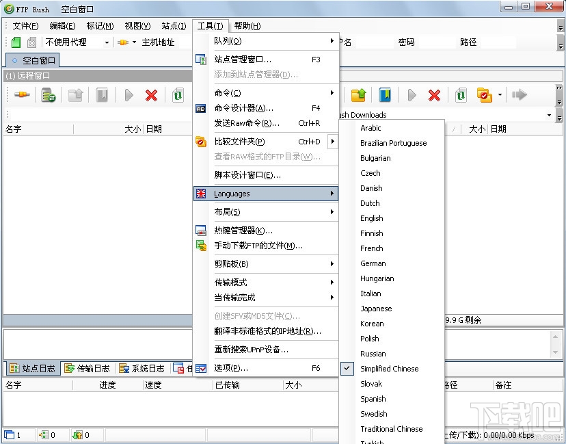Click the blue bookmark icon in the local pane
The height and width of the screenshot is (444, 566).
click(385, 95)
